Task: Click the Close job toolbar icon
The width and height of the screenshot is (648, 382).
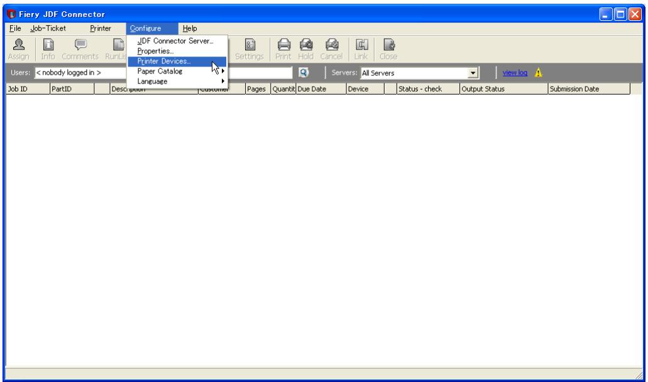Action: (x=388, y=49)
